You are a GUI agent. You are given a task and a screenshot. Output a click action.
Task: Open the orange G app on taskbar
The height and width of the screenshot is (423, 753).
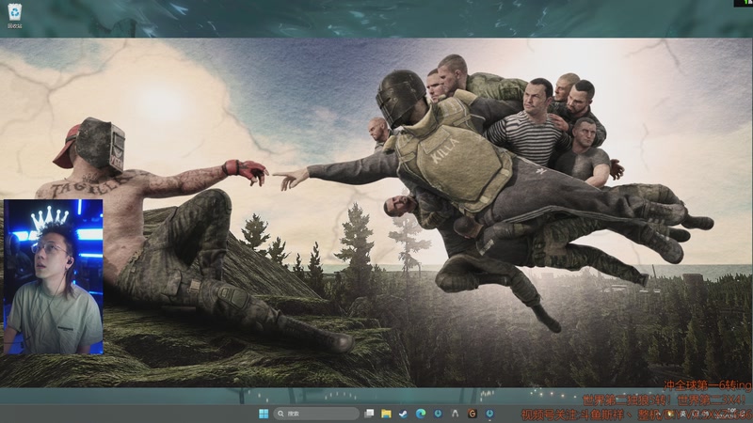click(x=473, y=414)
